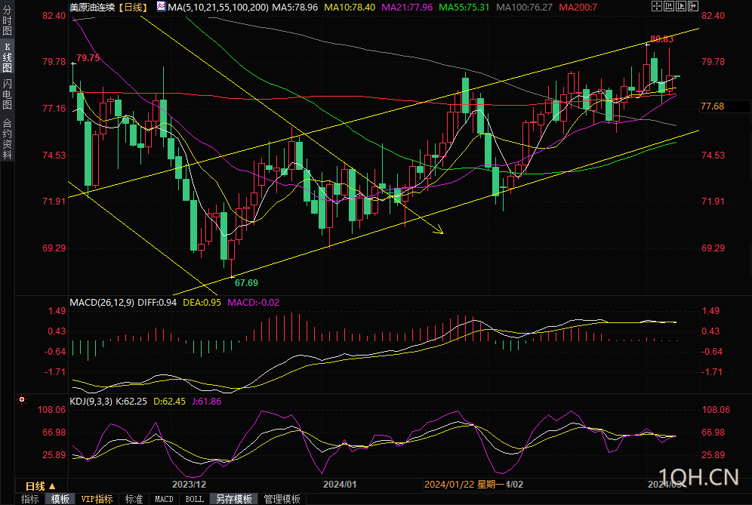
Task: Toggle the K线图 sidebar view
Action: (x=7, y=57)
